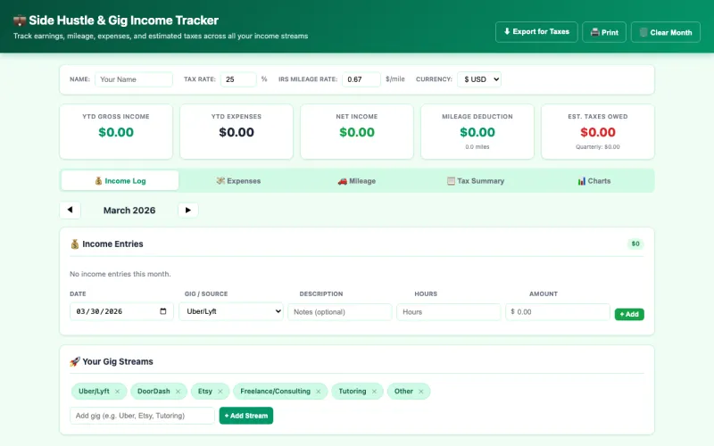
Task: Switch to the Expenses tab
Action: click(x=238, y=181)
